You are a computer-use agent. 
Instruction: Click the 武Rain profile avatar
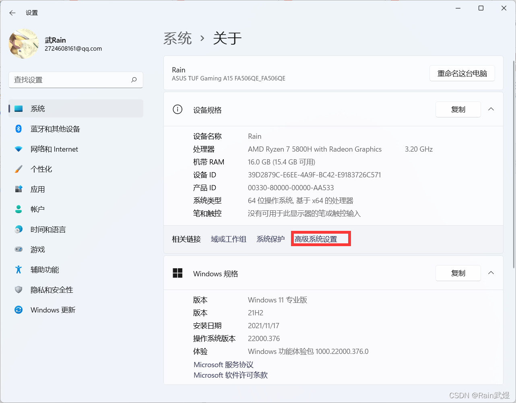tap(24, 43)
